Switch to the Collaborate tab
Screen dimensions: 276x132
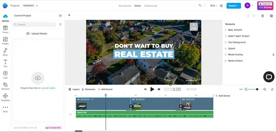[x=151, y=6]
